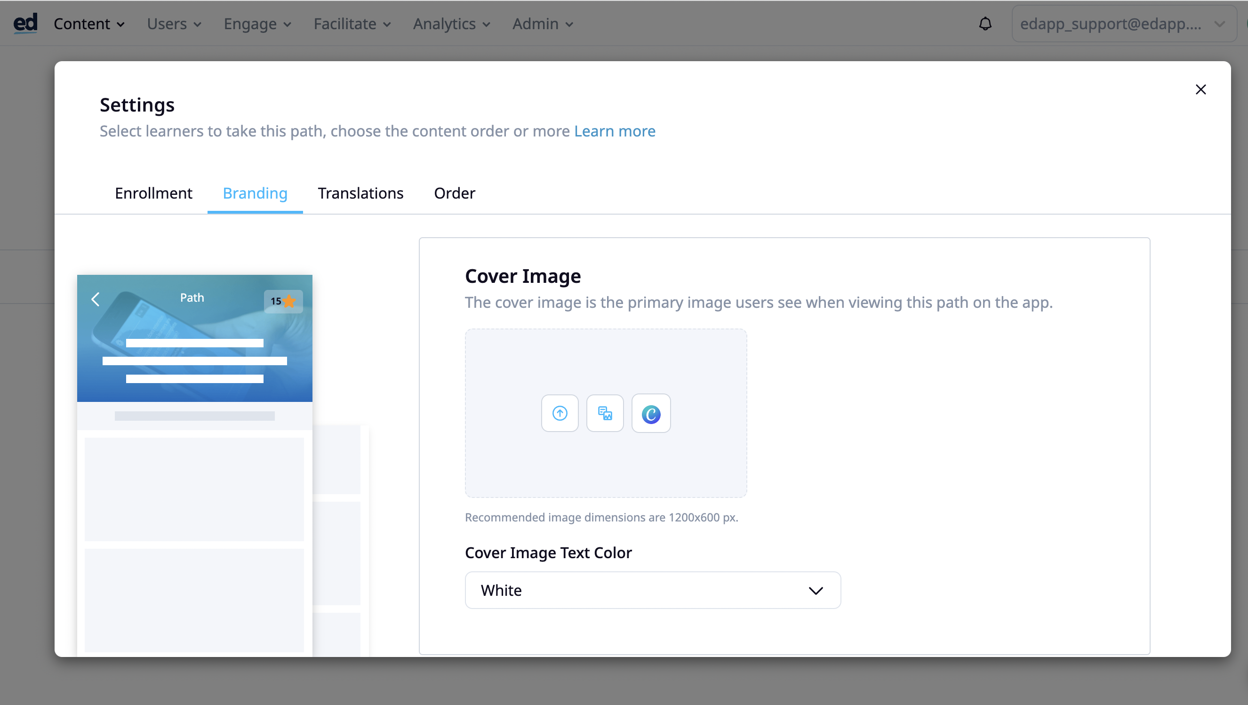The width and height of the screenshot is (1248, 705).
Task: Close the Settings dialog
Action: [1200, 89]
